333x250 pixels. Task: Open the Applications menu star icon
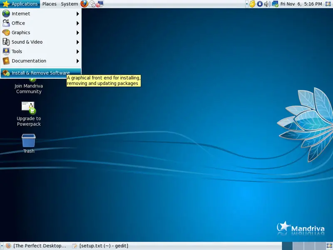pyautogui.click(x=6, y=4)
